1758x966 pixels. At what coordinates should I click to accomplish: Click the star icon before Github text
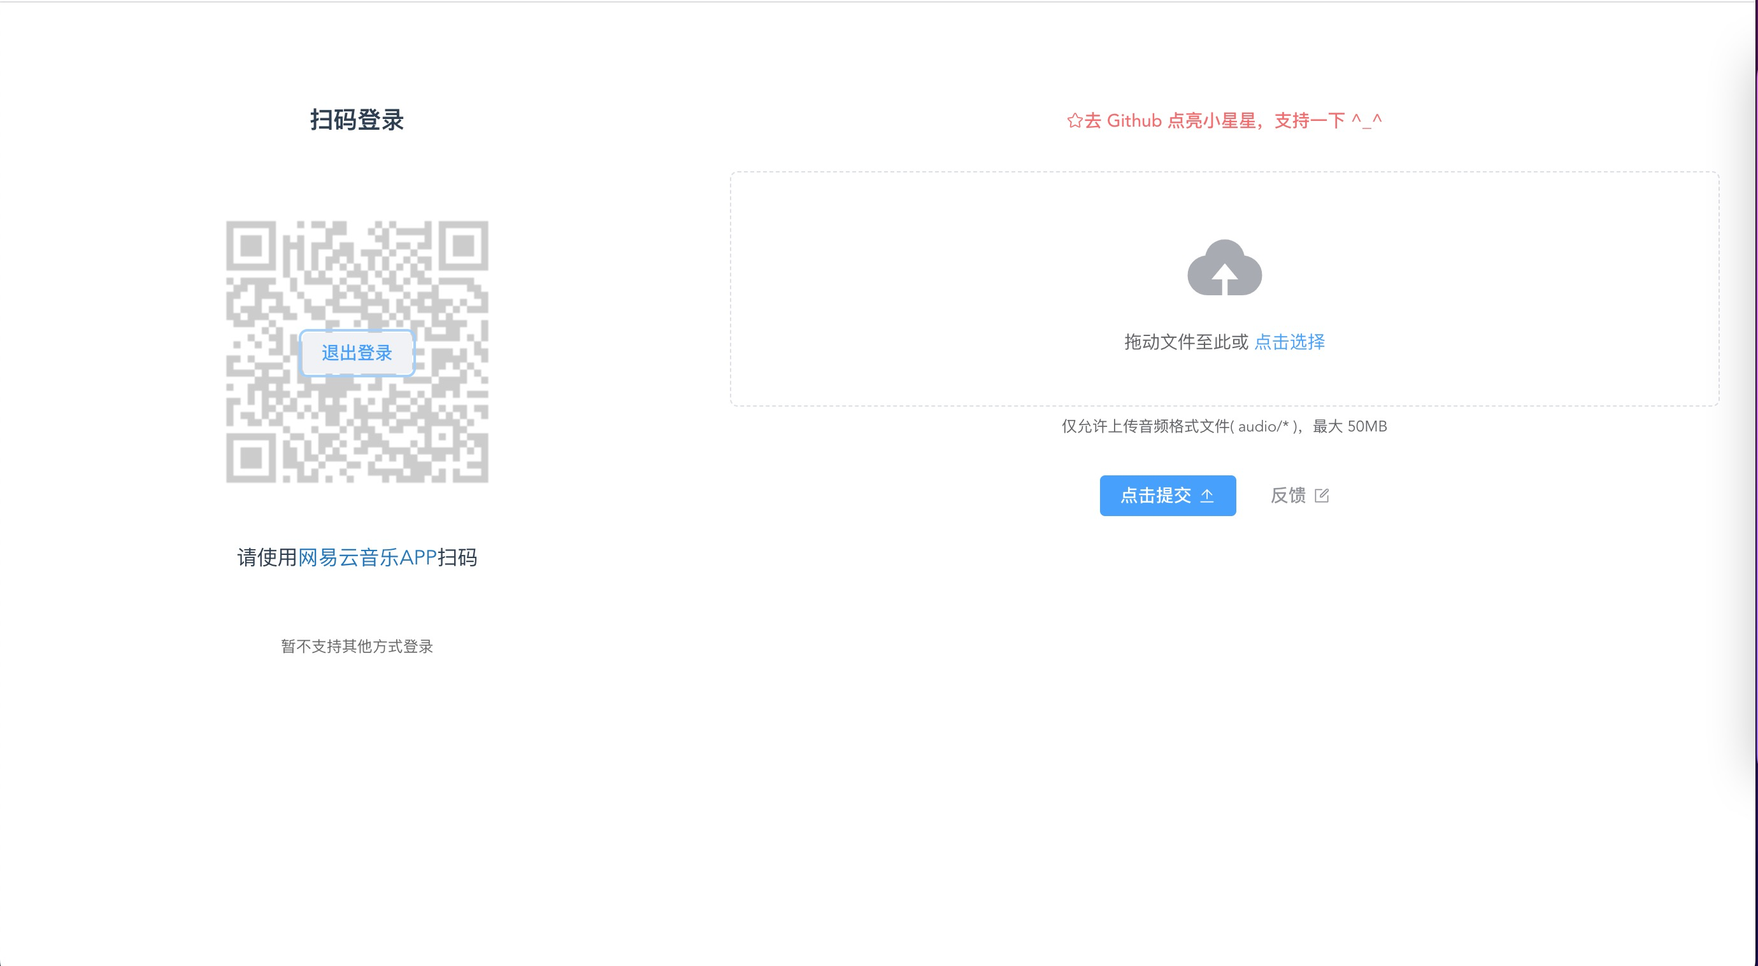(1074, 121)
